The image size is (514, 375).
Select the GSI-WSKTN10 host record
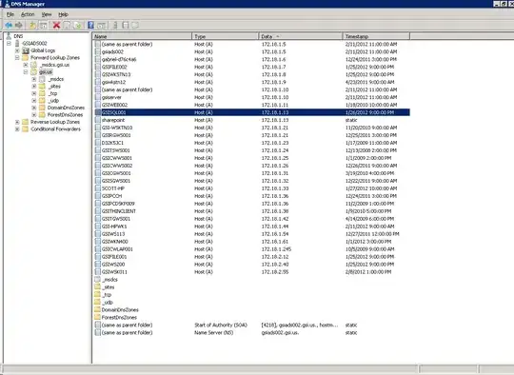[x=117, y=128]
